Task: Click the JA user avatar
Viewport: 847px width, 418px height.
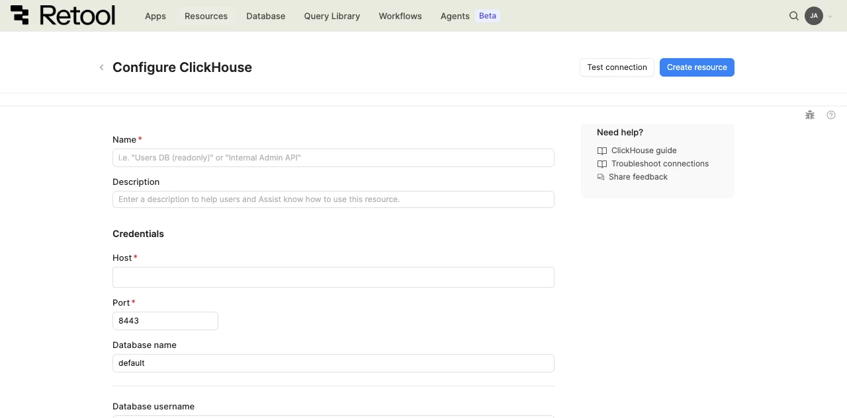Action: tap(813, 16)
